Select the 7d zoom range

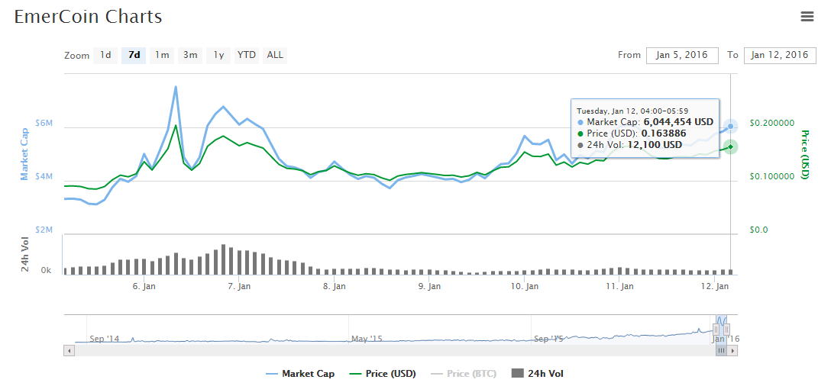click(134, 55)
